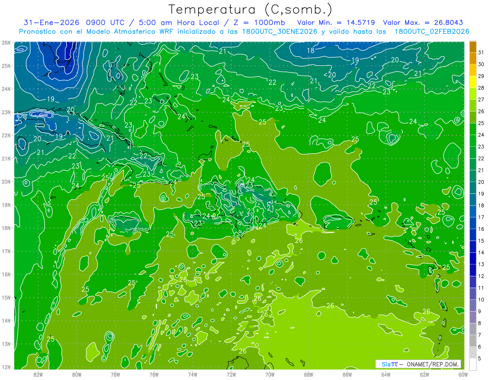Click latitude axis label 25N

pyautogui.click(x=6, y=66)
